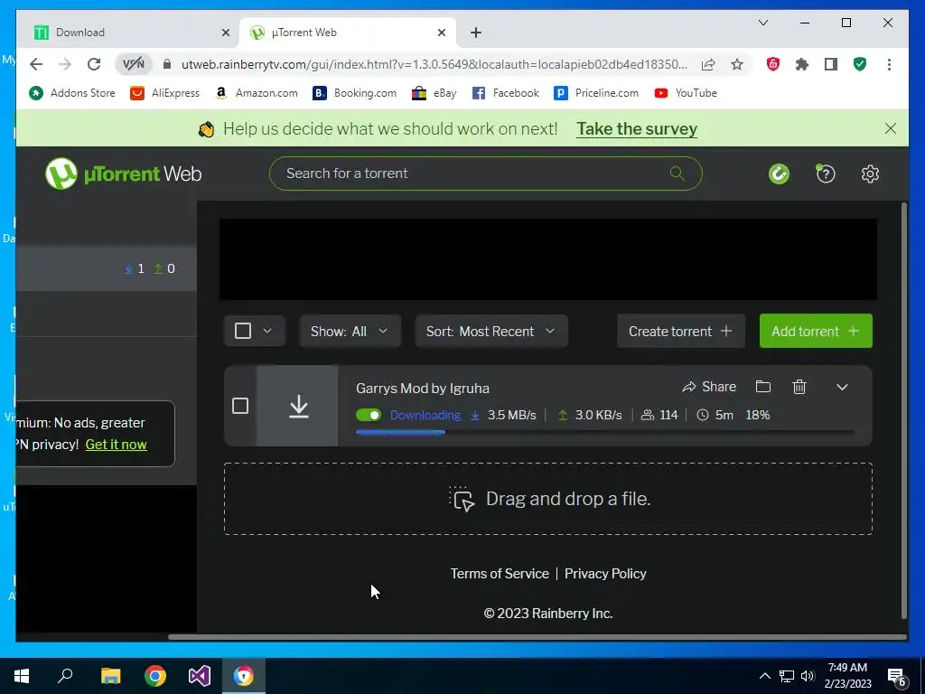Close the µTorrent Web tab
The width and height of the screenshot is (925, 694).
pyautogui.click(x=441, y=33)
